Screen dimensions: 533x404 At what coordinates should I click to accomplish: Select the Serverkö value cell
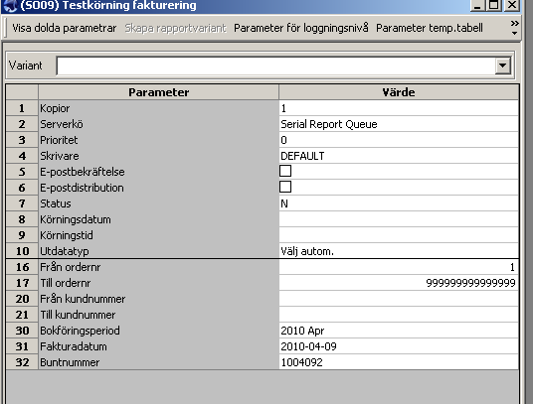(x=399, y=124)
